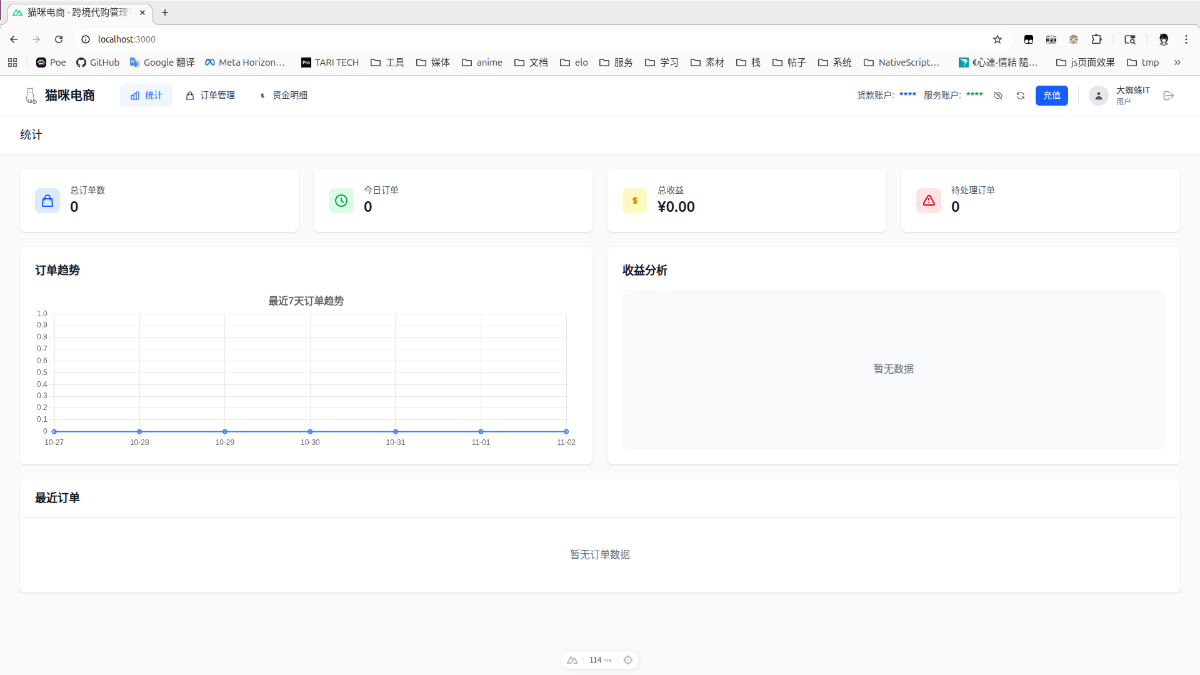The width and height of the screenshot is (1200, 675).
Task: Open Chrome three-dot menu
Action: tap(1186, 39)
